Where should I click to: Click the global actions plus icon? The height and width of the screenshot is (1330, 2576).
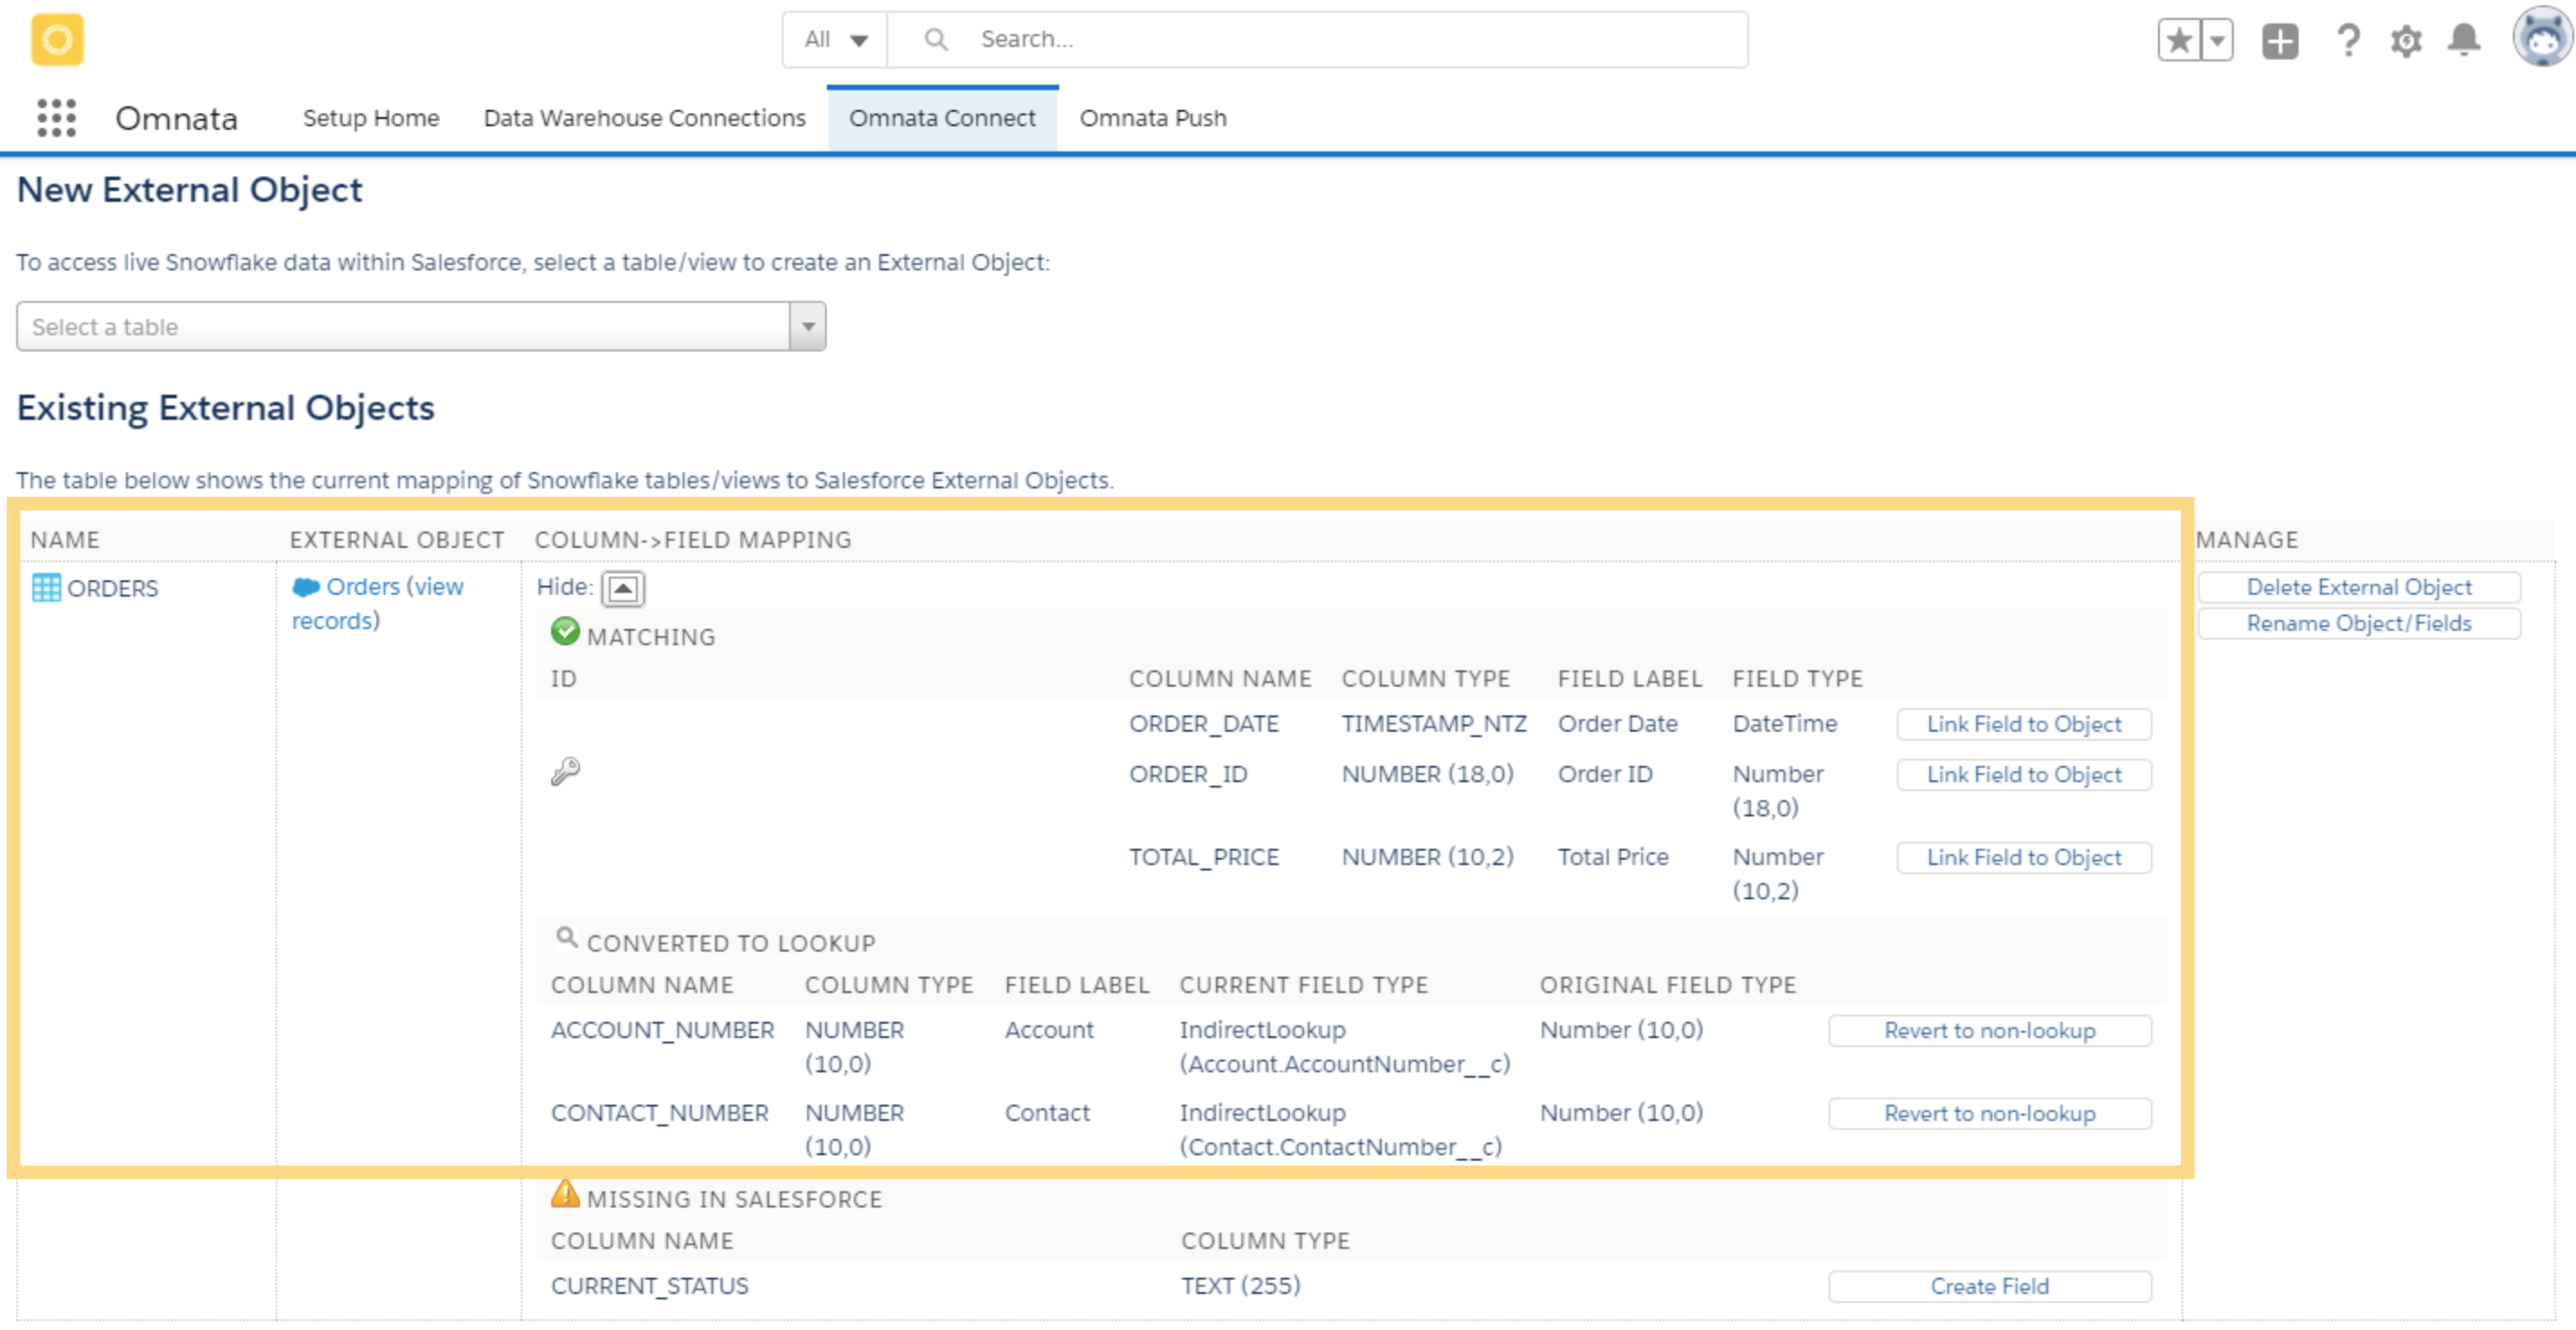(x=2280, y=41)
